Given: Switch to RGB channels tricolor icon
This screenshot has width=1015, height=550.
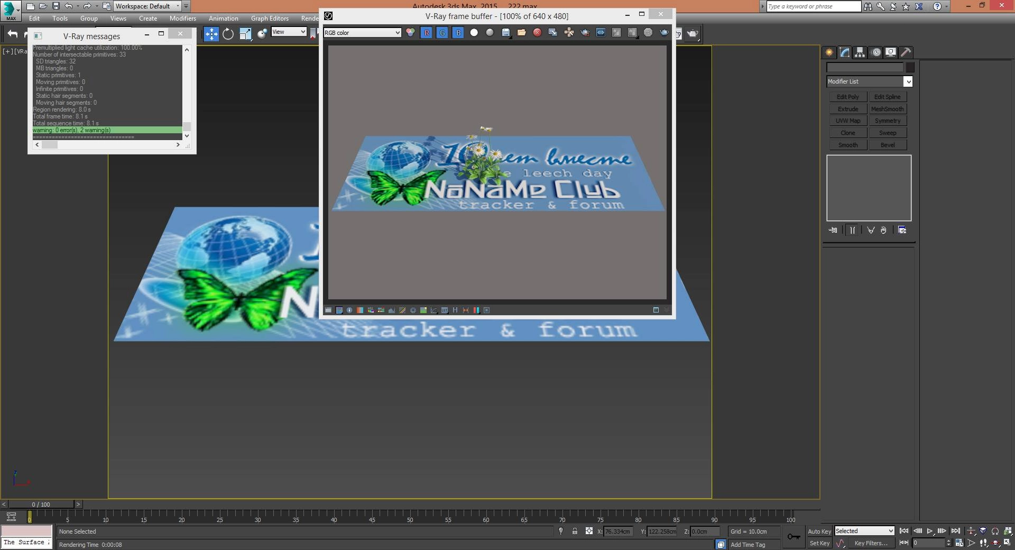Looking at the screenshot, I should (410, 33).
